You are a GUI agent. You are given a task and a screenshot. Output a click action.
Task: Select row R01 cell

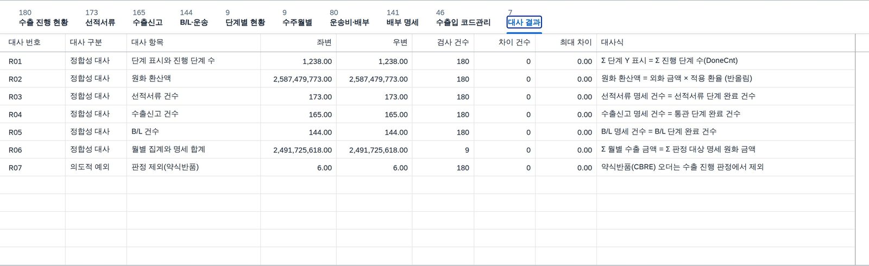tap(33, 61)
